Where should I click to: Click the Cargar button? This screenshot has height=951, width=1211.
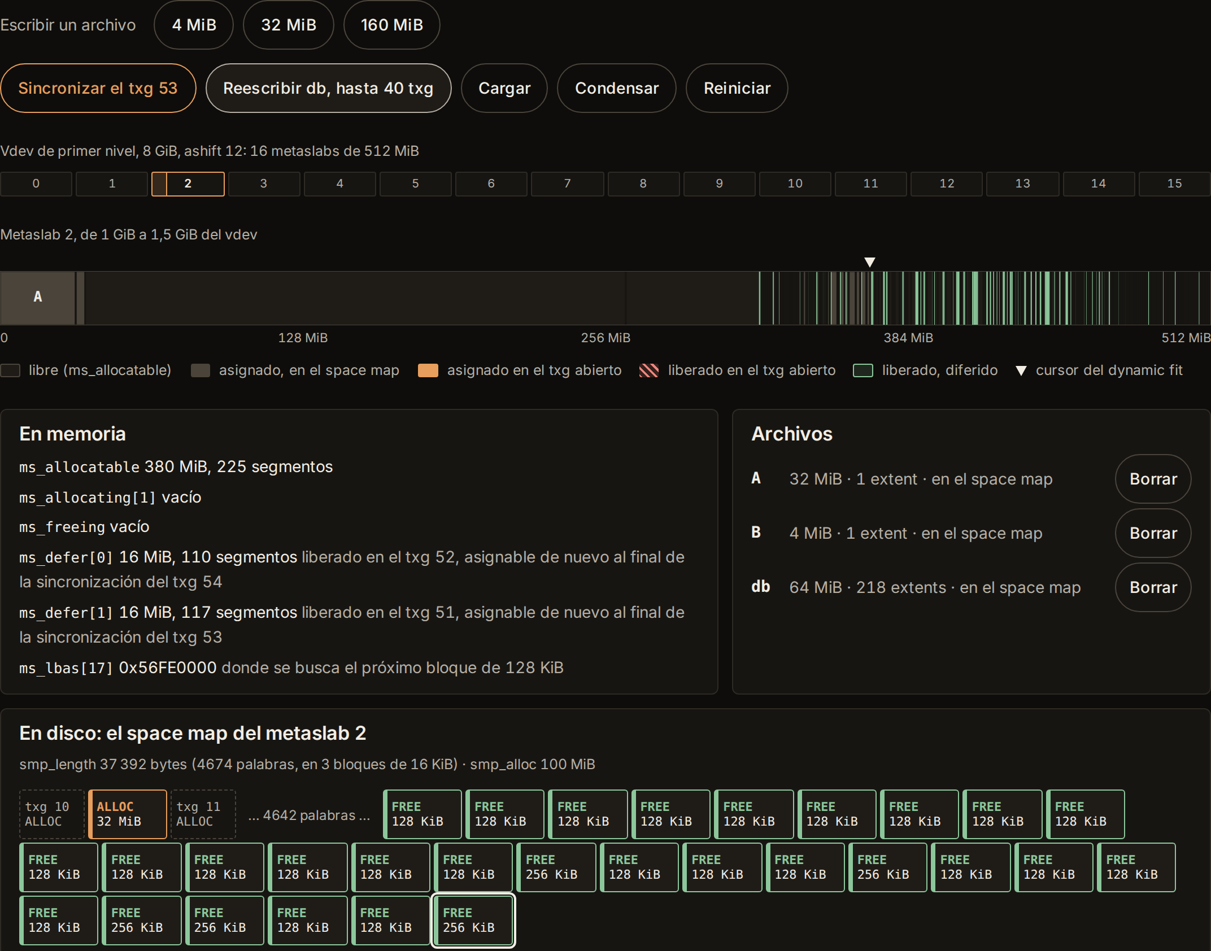(504, 88)
